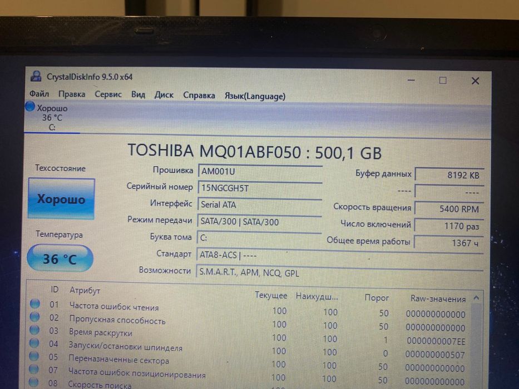Click the Наихудш... column header
Image resolution: width=519 pixels, height=389 pixels.
317,296
